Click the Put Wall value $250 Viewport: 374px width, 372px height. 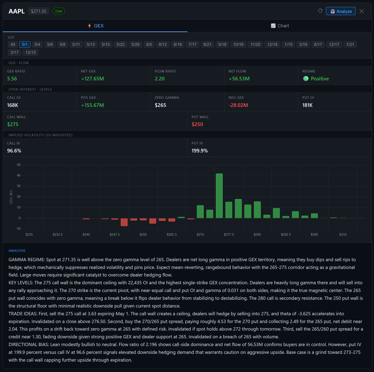[x=197, y=124]
